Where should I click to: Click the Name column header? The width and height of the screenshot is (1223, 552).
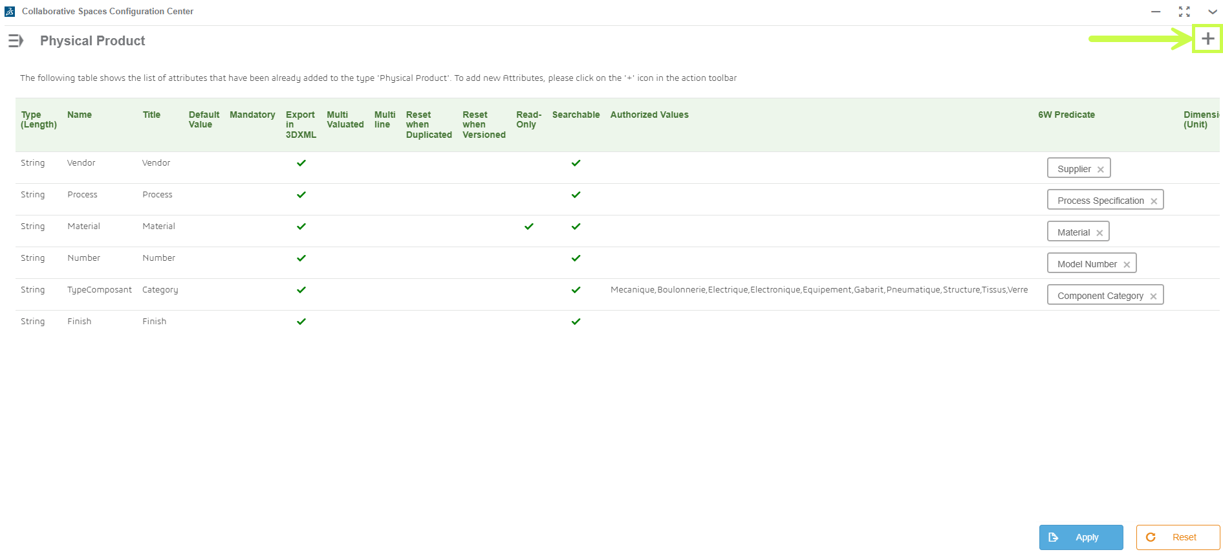point(80,115)
